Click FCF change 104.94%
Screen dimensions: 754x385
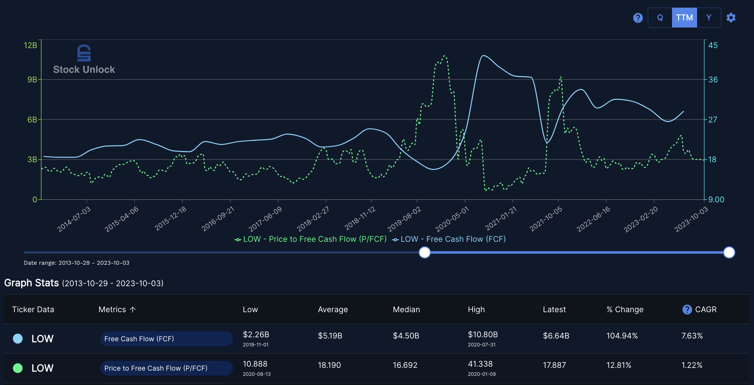click(x=622, y=336)
